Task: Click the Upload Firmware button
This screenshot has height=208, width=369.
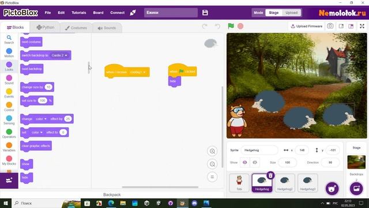Action: (306, 26)
